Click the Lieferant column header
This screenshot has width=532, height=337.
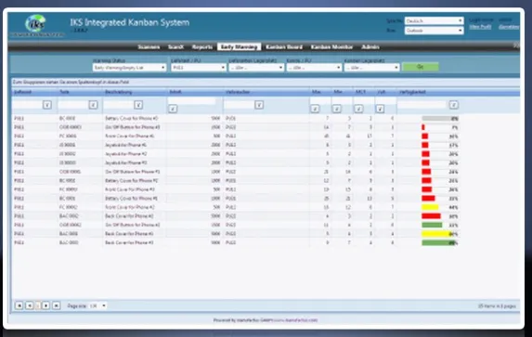[22, 92]
